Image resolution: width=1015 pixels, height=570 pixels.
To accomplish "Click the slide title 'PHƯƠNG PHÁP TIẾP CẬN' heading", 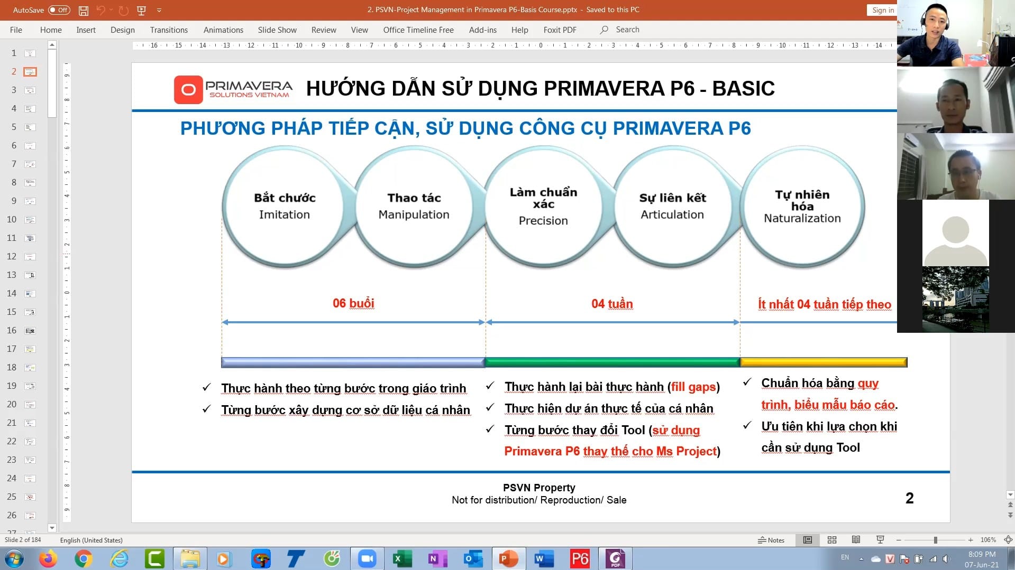I will (465, 128).
